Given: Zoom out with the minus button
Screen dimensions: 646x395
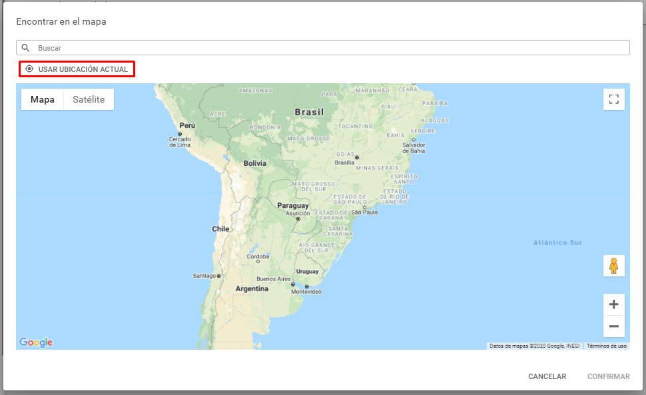Looking at the screenshot, I should (x=614, y=326).
